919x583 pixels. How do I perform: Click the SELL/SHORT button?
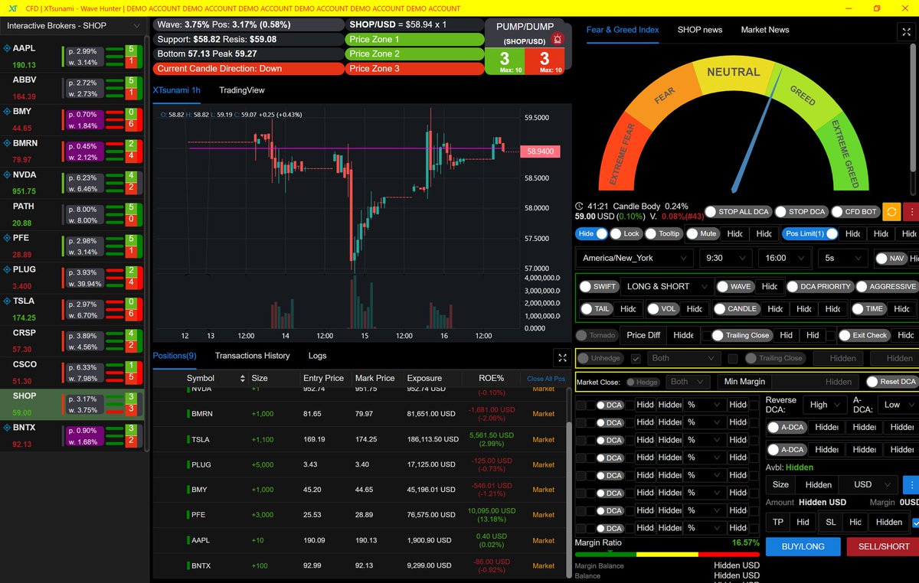(884, 546)
